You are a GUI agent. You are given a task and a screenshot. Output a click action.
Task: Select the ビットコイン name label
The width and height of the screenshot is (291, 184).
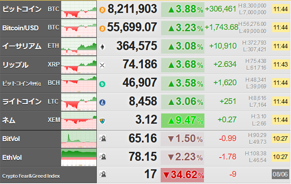22,9
